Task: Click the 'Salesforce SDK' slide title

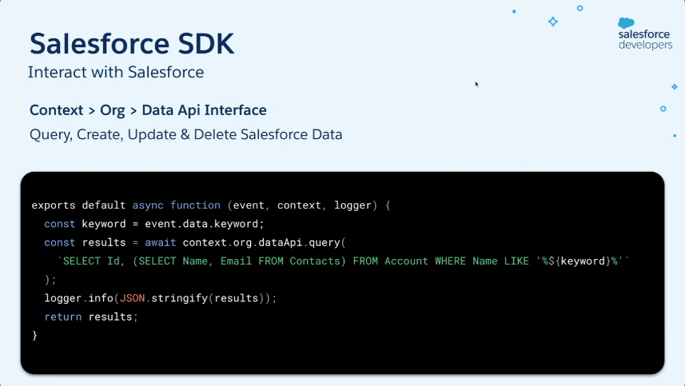Action: [x=132, y=44]
